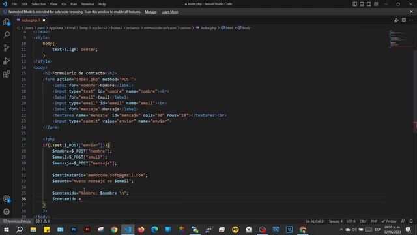Screen dimensions: 417x235
Task: Click the AppData breadcrumb segment
Action: pyautogui.click(x=56, y=28)
